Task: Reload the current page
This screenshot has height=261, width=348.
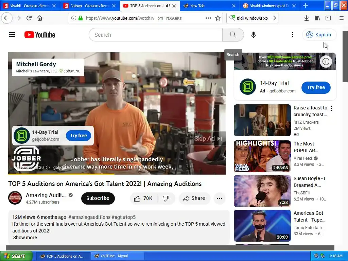Action: (x=29, y=18)
